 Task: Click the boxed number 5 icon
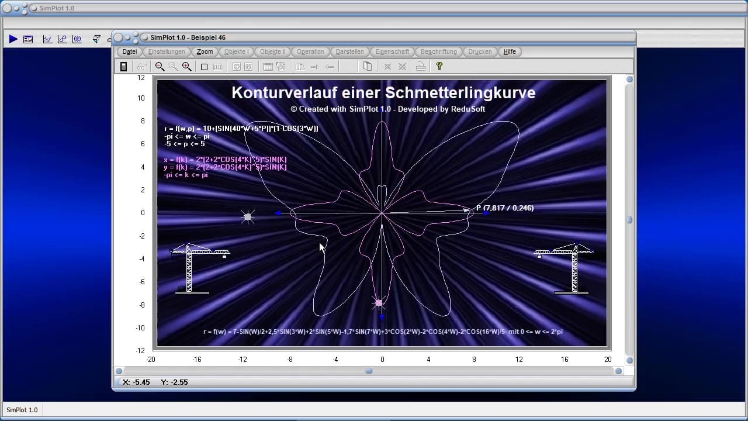tap(248, 67)
